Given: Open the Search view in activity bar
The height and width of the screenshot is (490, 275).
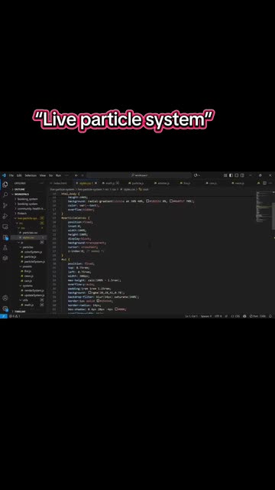Looking at the screenshot, I should tap(5, 194).
